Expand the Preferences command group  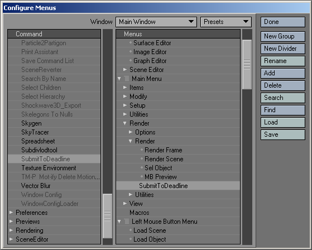tap(11, 213)
